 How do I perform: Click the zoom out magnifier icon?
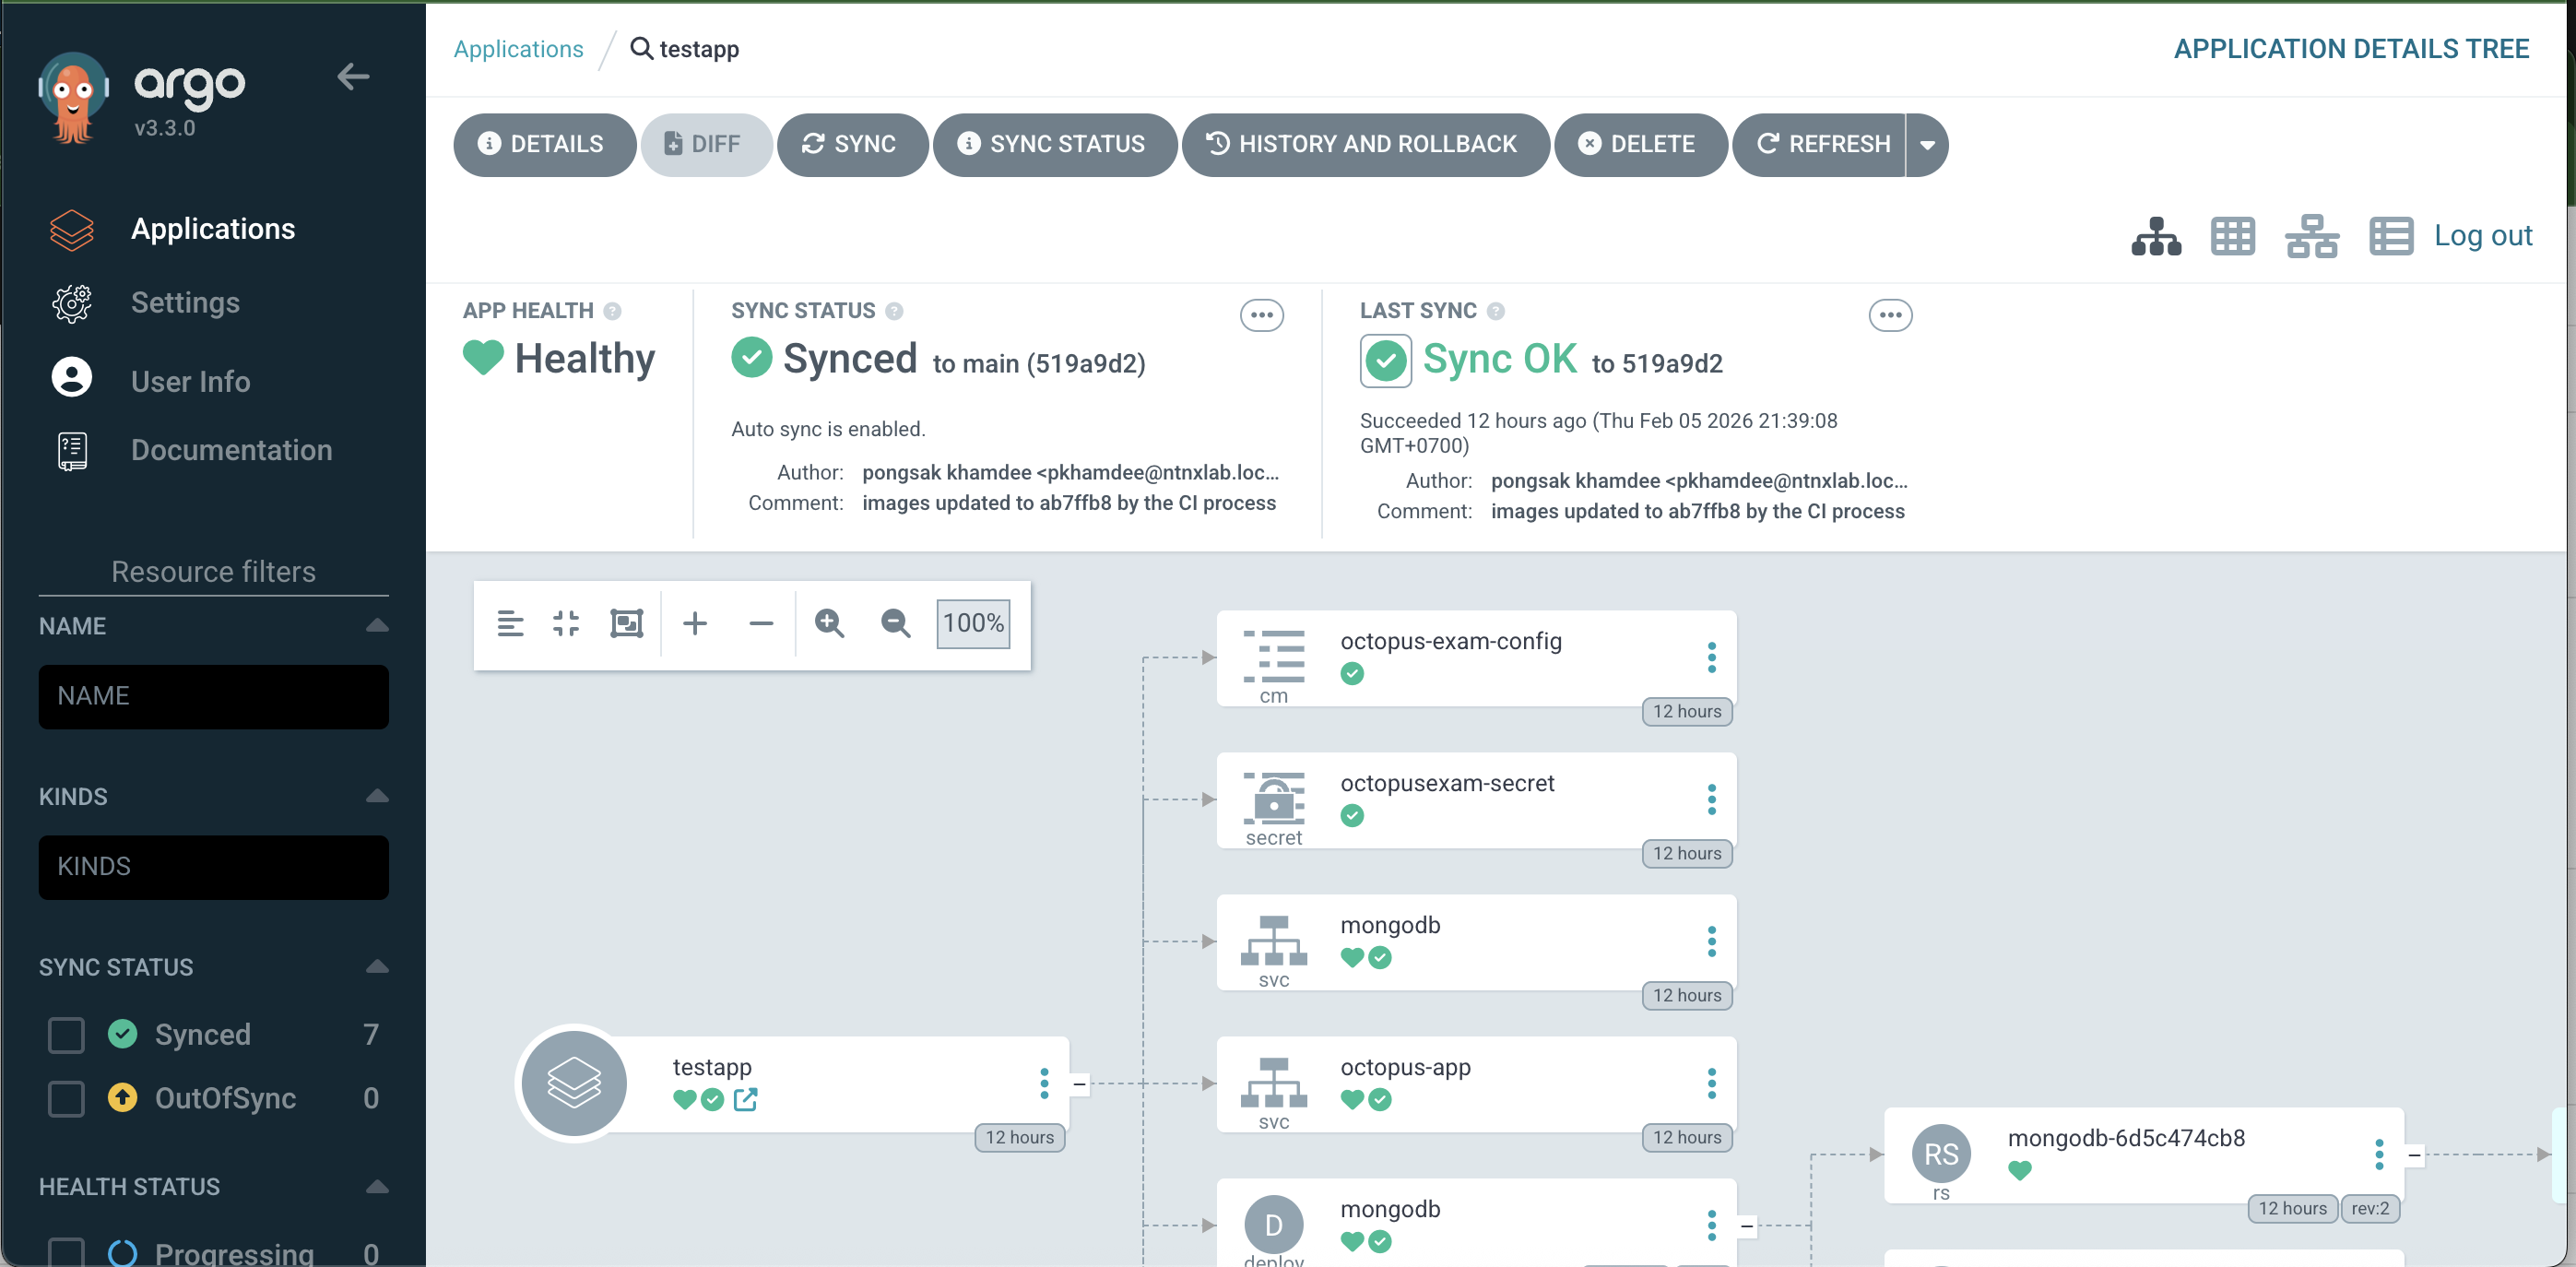click(x=895, y=623)
